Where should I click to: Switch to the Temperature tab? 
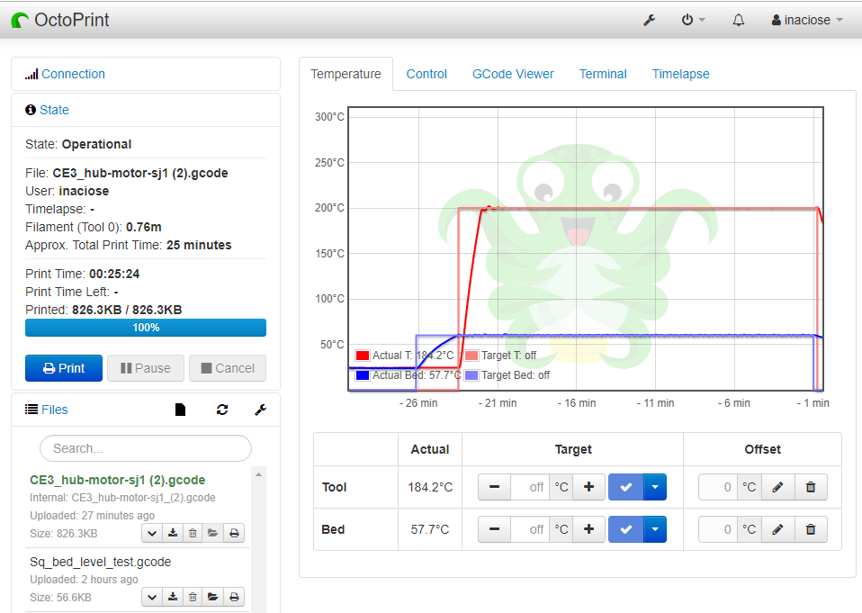[x=346, y=74]
